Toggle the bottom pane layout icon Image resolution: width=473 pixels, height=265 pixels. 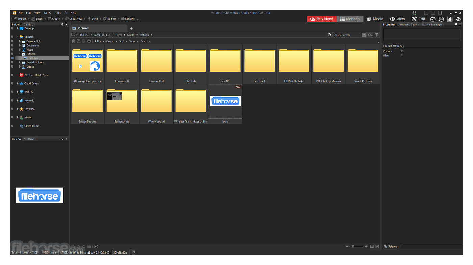433,13
